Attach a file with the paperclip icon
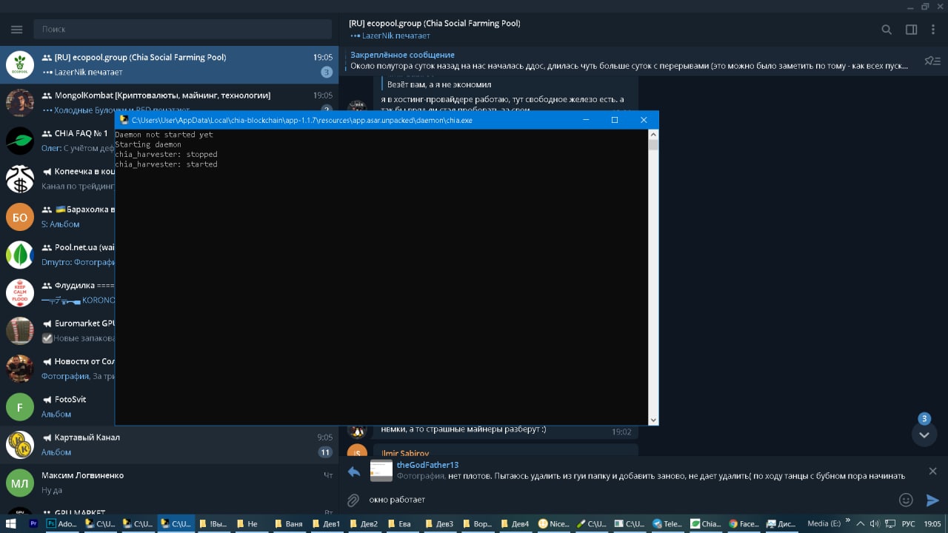 (x=354, y=500)
